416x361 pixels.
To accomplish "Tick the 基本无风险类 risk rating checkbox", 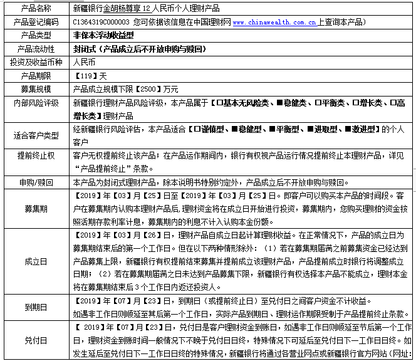I will tap(220, 103).
